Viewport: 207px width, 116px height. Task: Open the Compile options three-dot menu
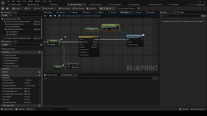[22, 8]
